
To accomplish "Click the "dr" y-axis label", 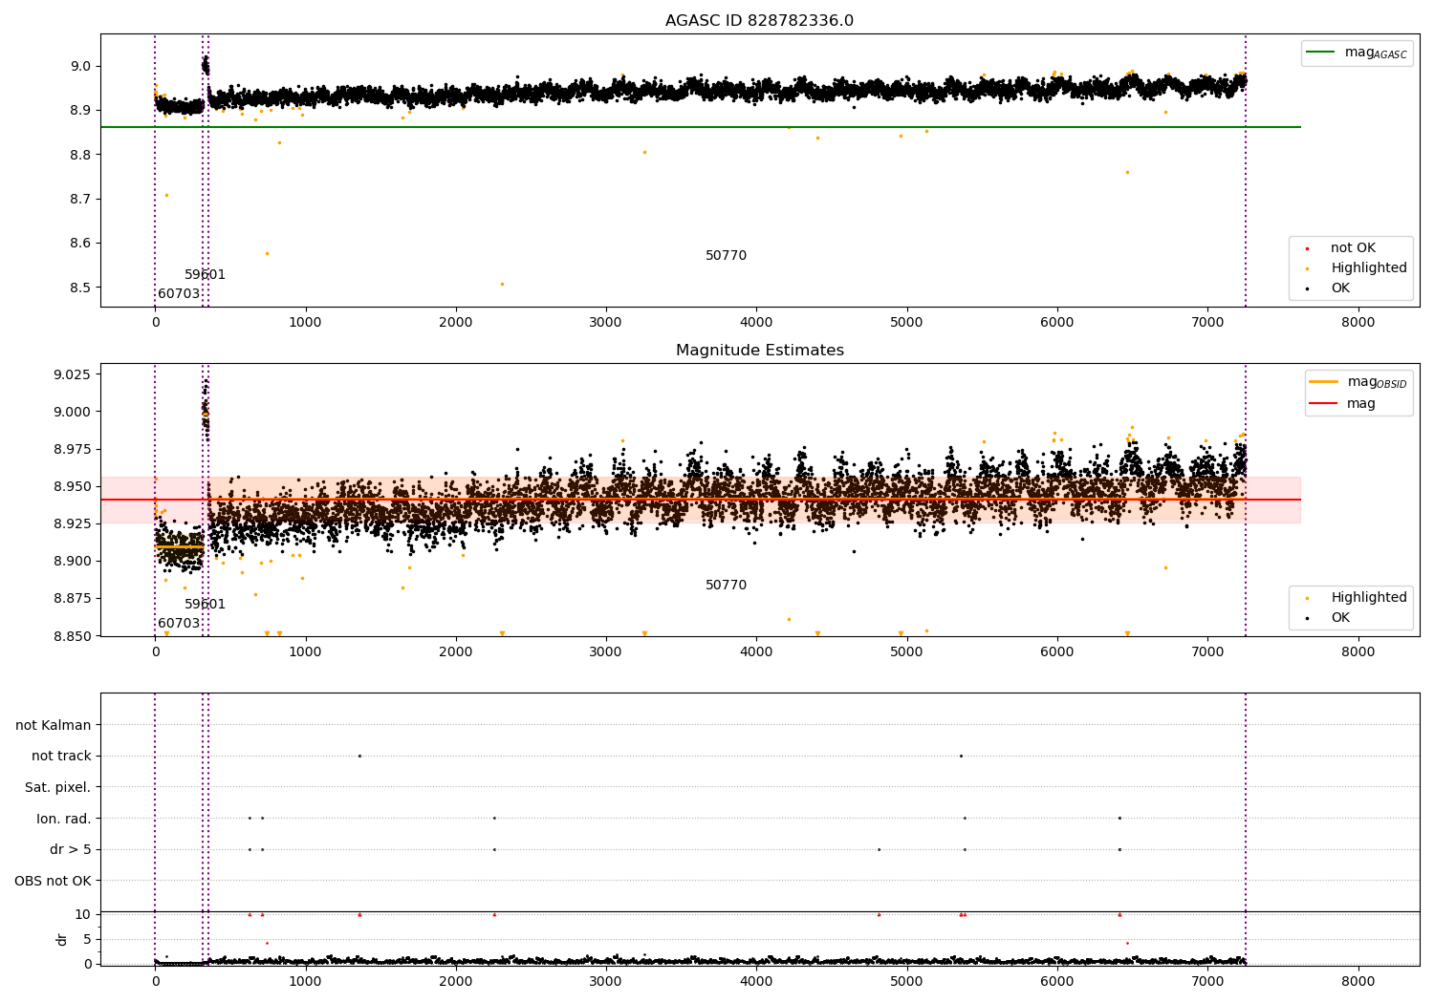I will pos(62,939).
